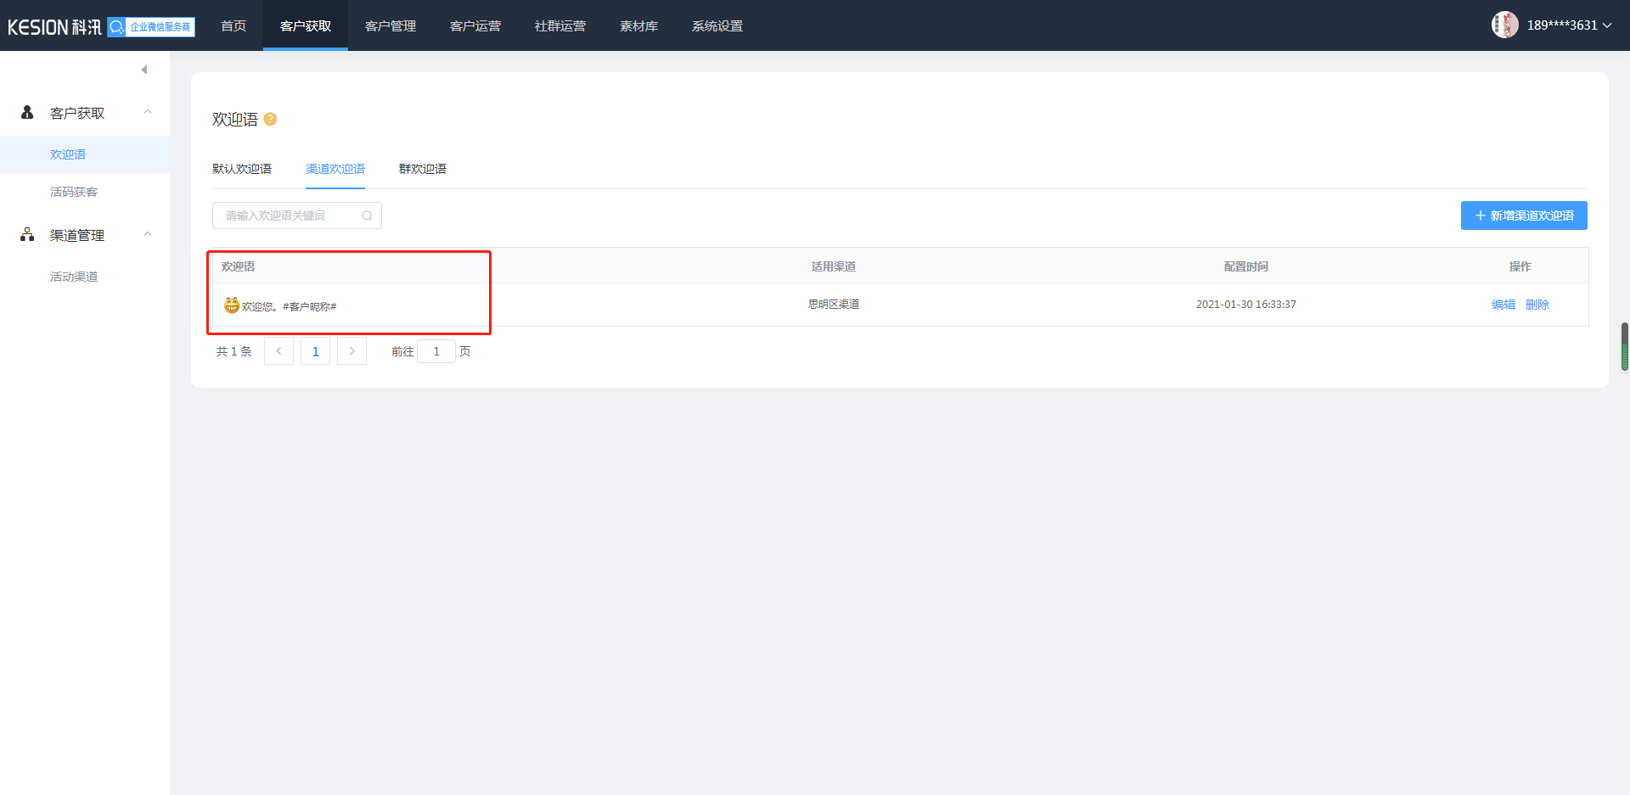Screen dimensions: 1630x795
Task: Open 客户管理 in the top menu
Action: (391, 26)
